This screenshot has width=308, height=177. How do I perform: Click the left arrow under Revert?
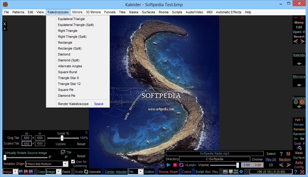pyautogui.click(x=296, y=41)
